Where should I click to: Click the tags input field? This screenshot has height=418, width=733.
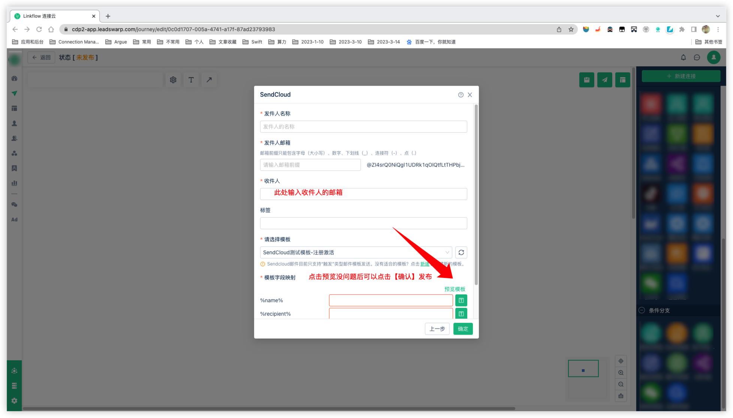363,223
